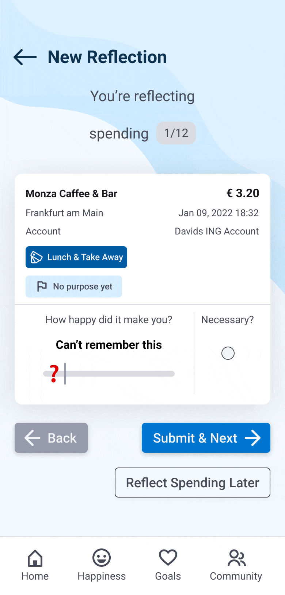Open the Community people icon
The image size is (285, 595).
(236, 558)
